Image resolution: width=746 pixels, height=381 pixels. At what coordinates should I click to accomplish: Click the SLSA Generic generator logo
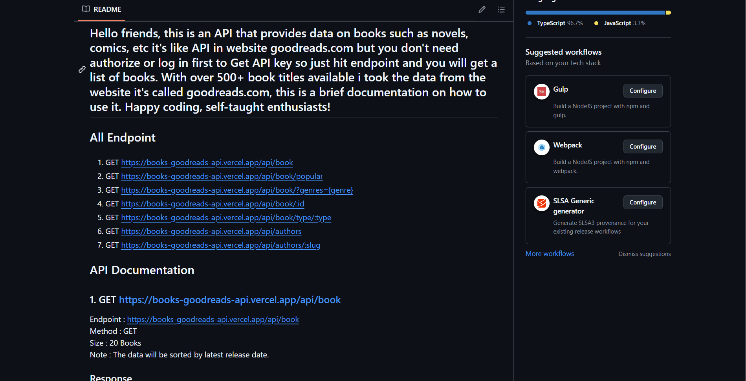click(542, 203)
